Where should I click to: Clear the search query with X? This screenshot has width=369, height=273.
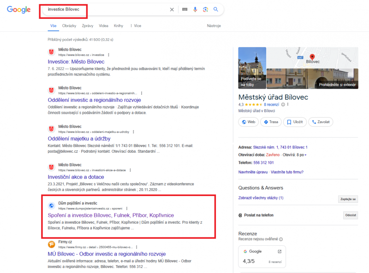[x=172, y=9]
